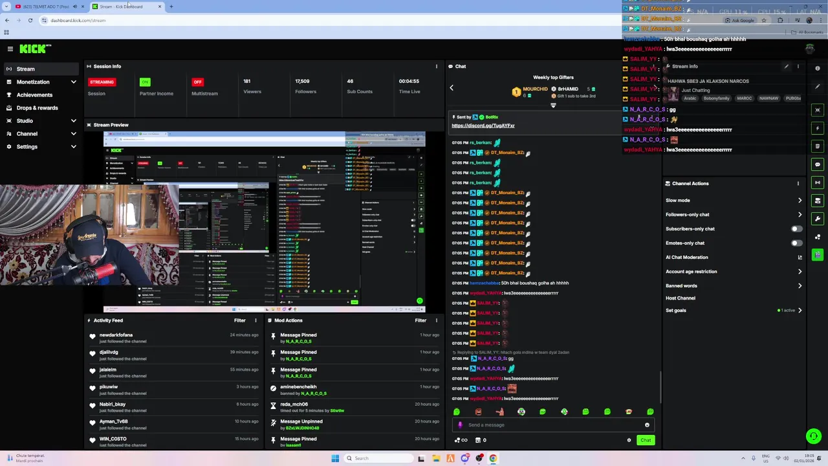This screenshot has width=828, height=466.
Task: Select Stream in the left sidebar
Action: (x=41, y=69)
